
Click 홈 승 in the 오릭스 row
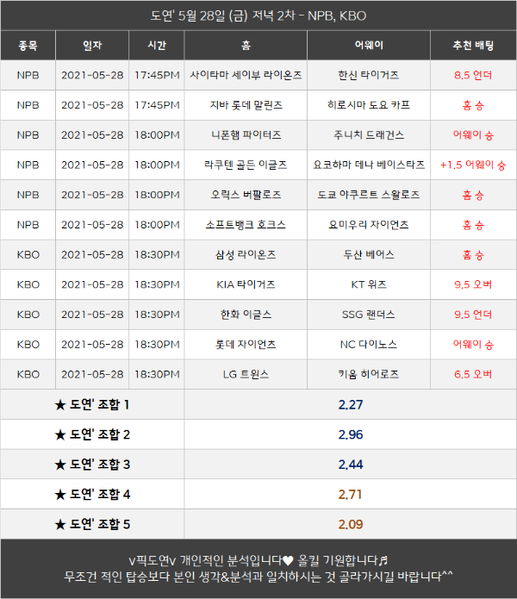pyautogui.click(x=473, y=195)
